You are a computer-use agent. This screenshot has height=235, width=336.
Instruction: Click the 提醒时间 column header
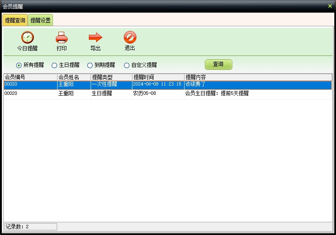157,77
